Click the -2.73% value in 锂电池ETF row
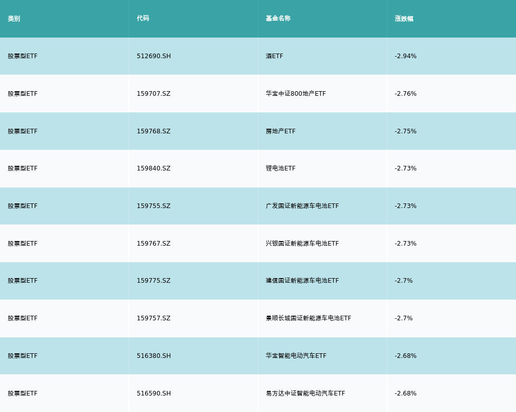Image resolution: width=516 pixels, height=412 pixels. (x=406, y=168)
